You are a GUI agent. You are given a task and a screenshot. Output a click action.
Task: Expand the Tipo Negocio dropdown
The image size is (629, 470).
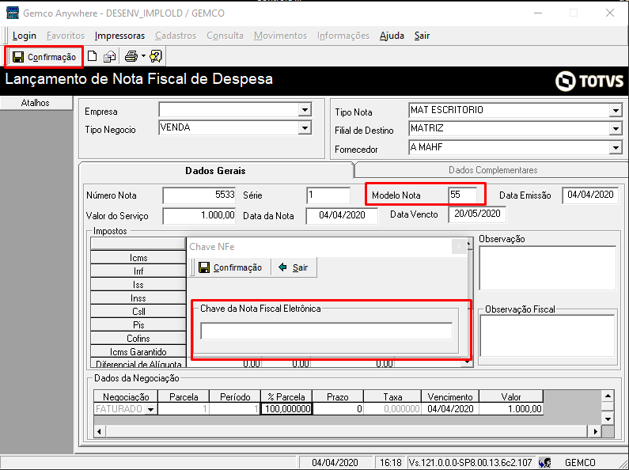pyautogui.click(x=305, y=128)
